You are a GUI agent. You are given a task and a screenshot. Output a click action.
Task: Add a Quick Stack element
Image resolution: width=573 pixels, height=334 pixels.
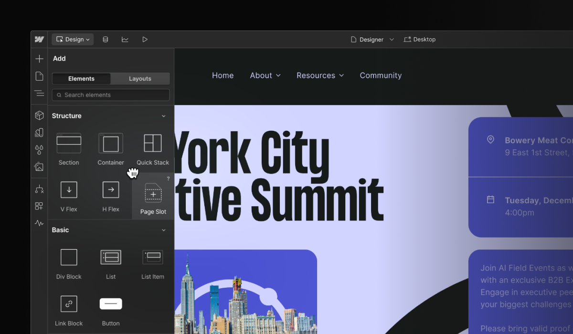click(x=153, y=149)
